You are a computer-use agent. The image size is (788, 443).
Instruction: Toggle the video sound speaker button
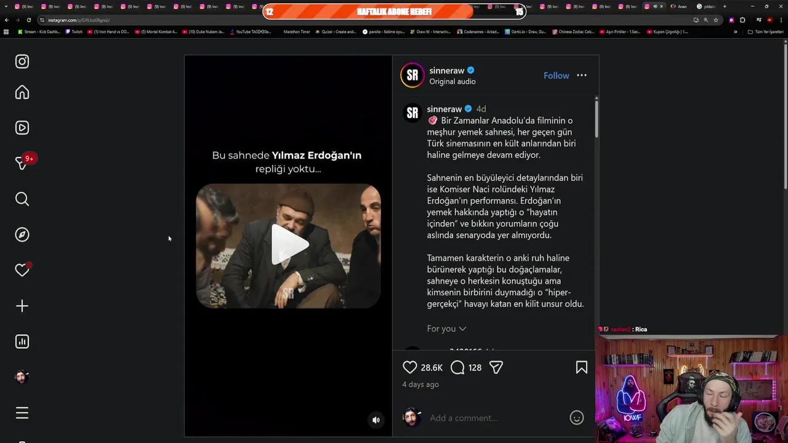tap(376, 420)
